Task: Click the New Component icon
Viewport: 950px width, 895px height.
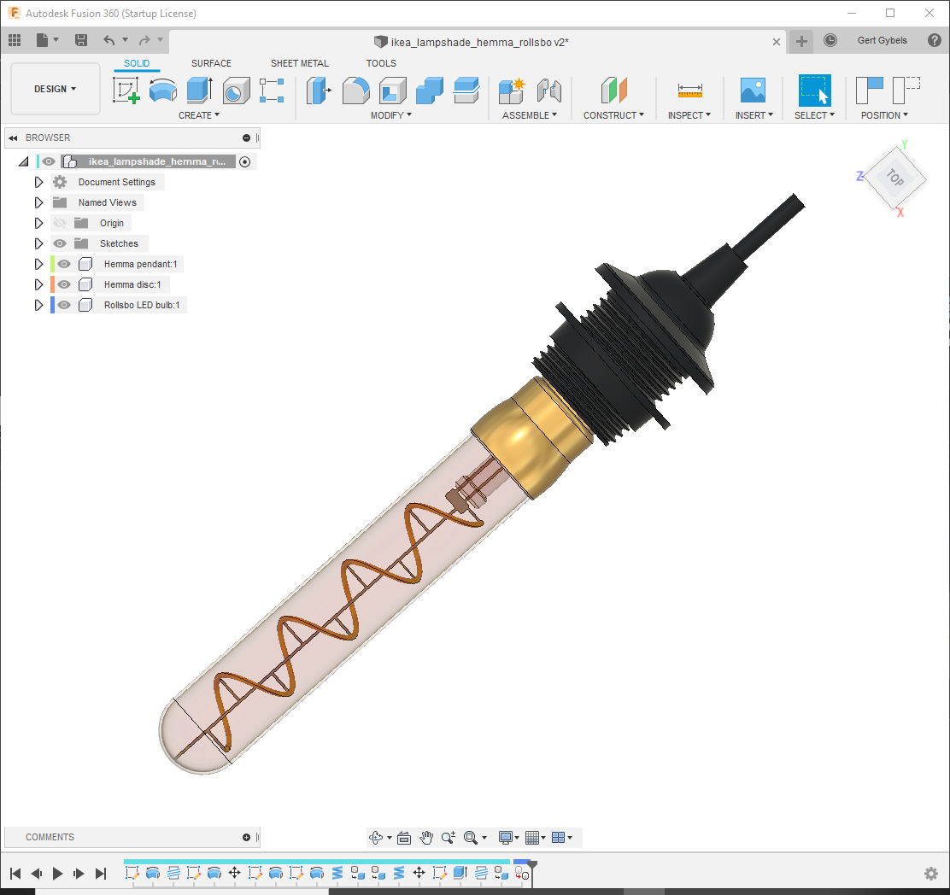Action: pos(512,91)
